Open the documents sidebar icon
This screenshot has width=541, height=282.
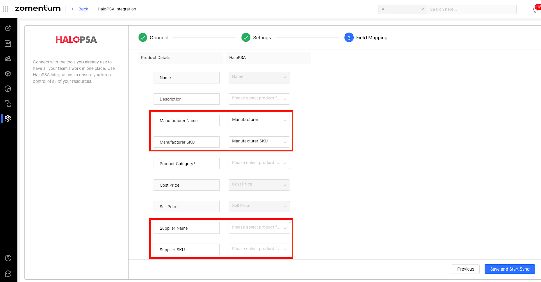[x=8, y=44]
